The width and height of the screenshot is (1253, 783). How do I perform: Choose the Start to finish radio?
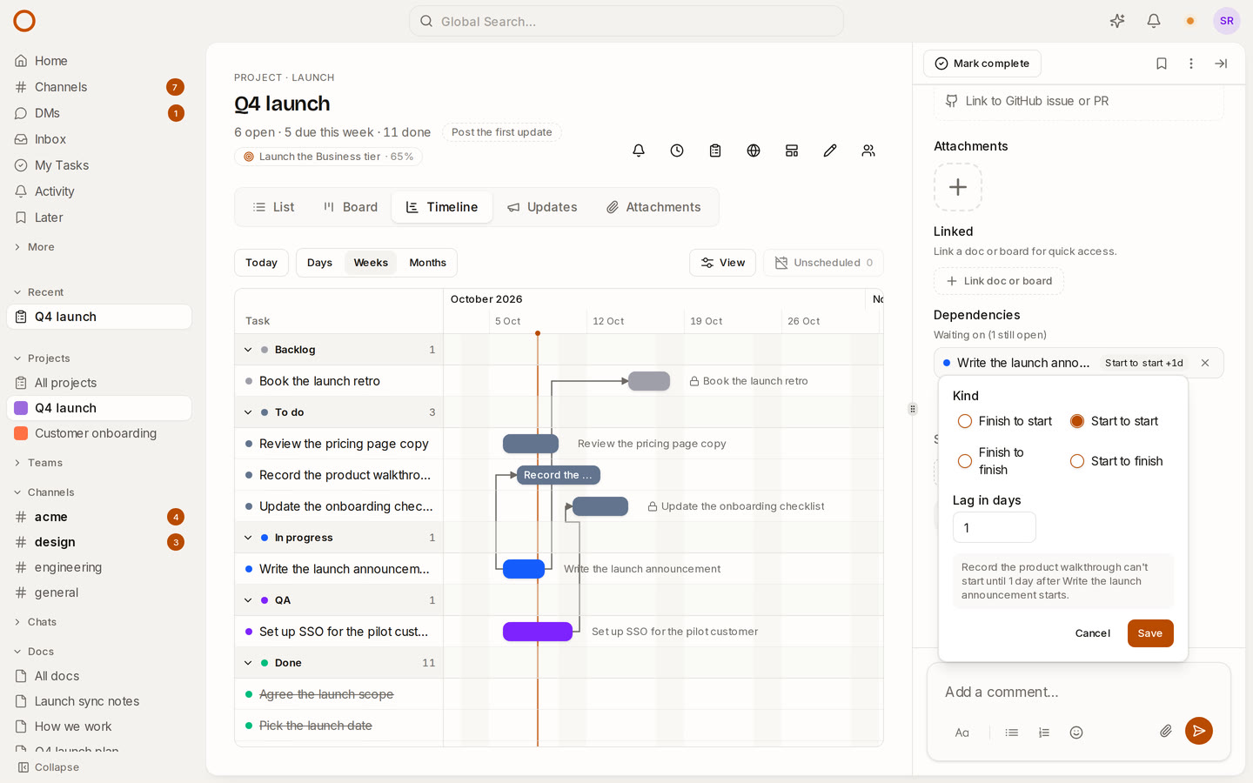(1077, 461)
